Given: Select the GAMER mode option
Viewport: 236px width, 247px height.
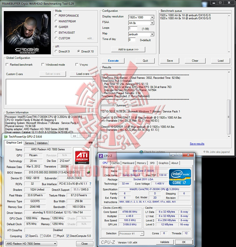Looking at the screenshot, I should 56,27.
